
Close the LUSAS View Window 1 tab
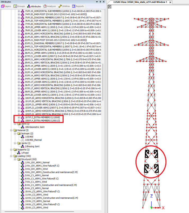pyautogui.click(x=170, y=2)
